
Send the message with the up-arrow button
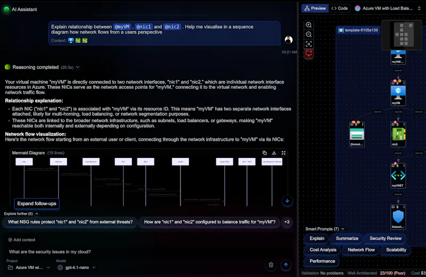click(x=286, y=265)
